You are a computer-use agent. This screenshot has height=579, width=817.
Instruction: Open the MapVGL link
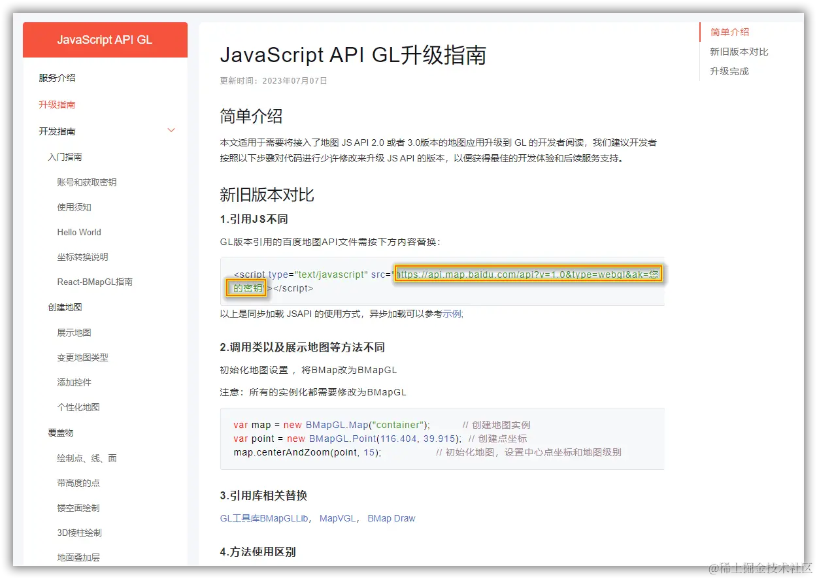[337, 518]
